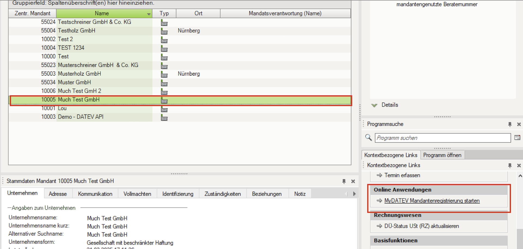
Task: Click DÜ-Status USt (RZ) aktualisieren link
Action: 421,226
